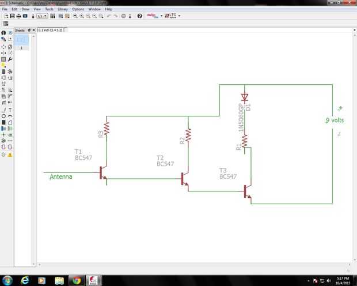Viewport: 357px width, 286px height.
Task: Open the Windows Start button
Action: tap(7, 280)
